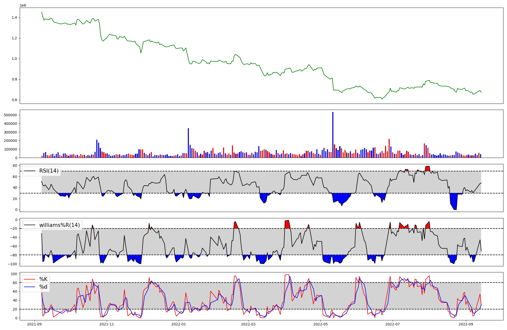The height and width of the screenshot is (330, 507).
Task: Click the 2022-01 date label on x-axis
Action: [179, 324]
